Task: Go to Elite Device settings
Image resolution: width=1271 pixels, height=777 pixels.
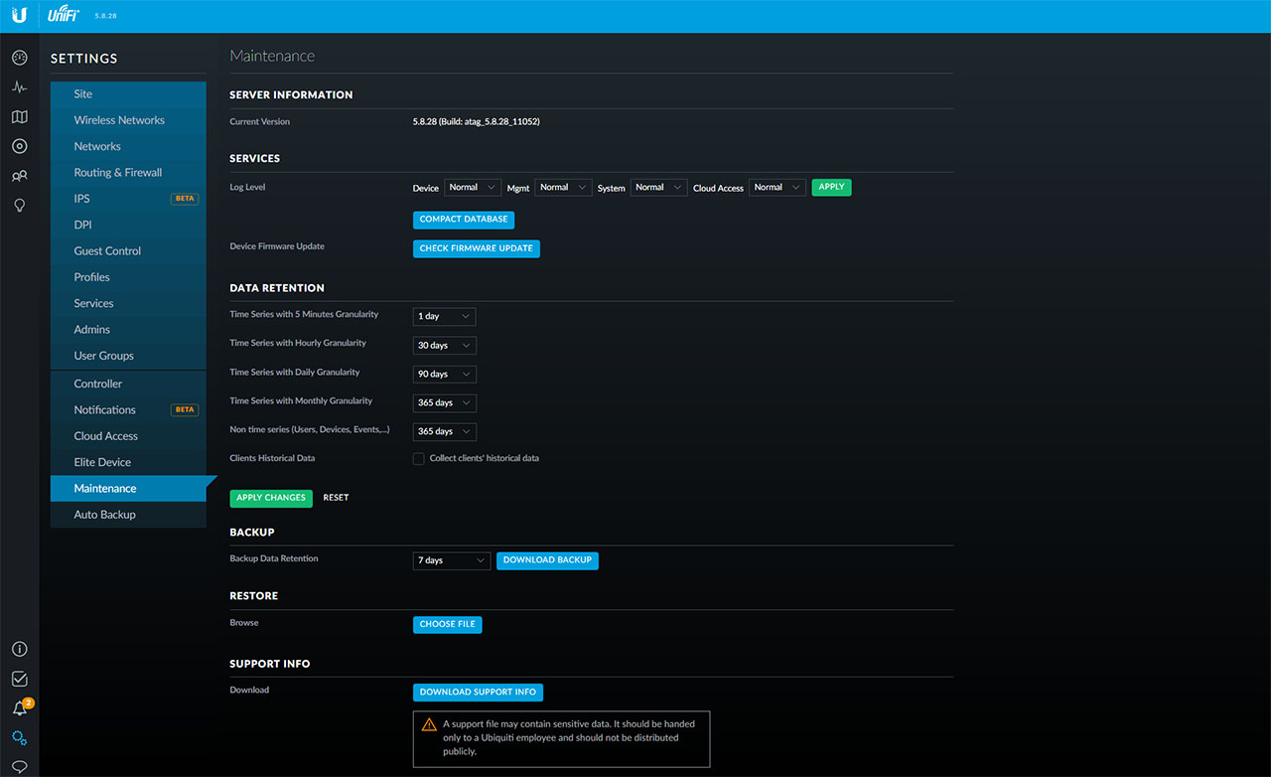Action: click(128, 462)
